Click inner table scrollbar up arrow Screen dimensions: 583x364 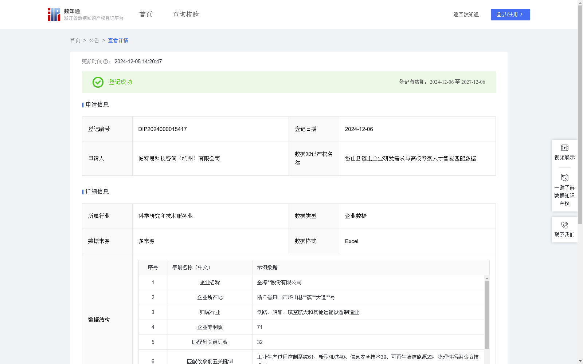coord(487,278)
